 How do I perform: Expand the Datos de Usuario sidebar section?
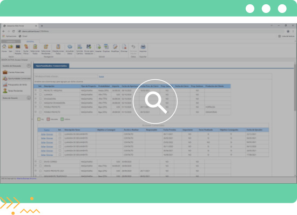29,98
